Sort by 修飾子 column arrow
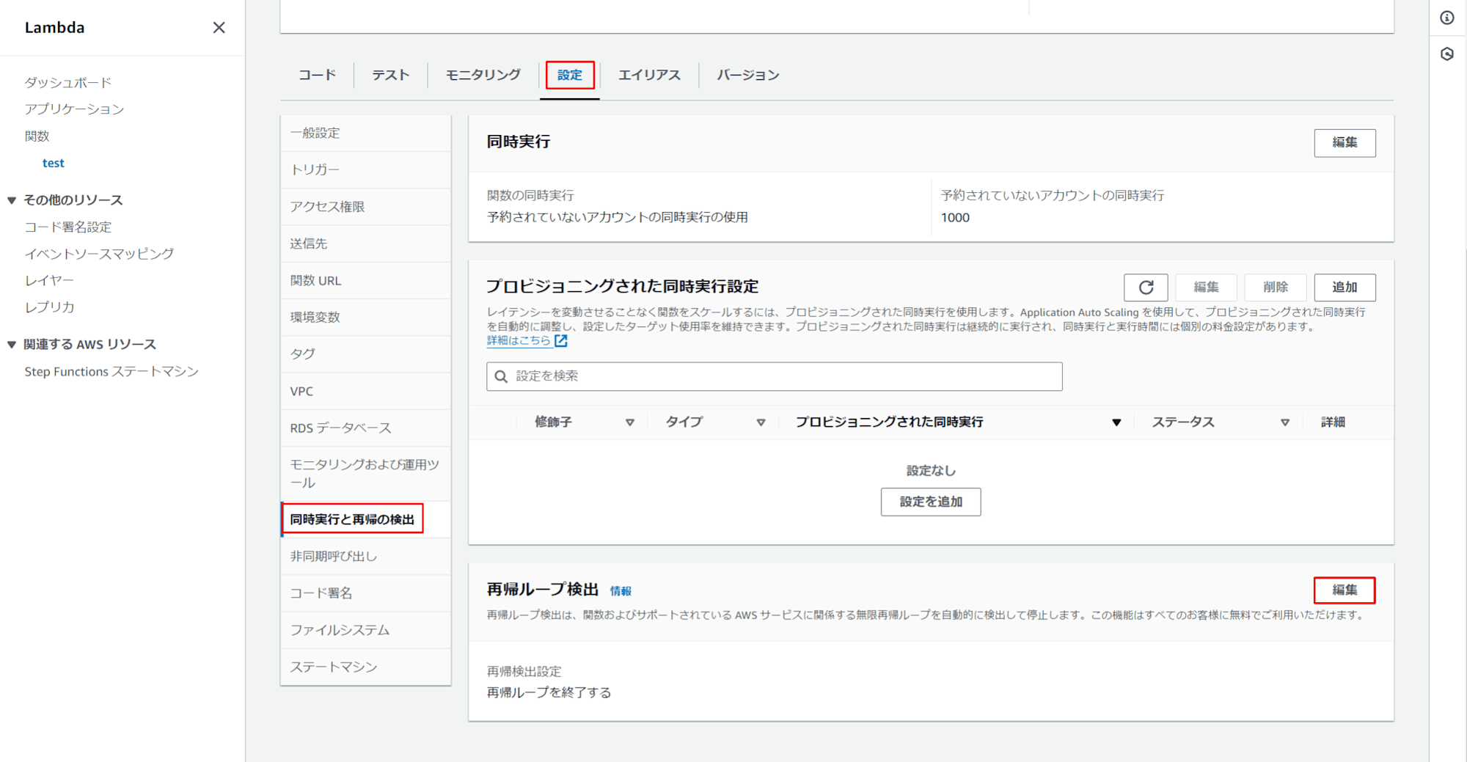This screenshot has width=1467, height=762. point(629,422)
